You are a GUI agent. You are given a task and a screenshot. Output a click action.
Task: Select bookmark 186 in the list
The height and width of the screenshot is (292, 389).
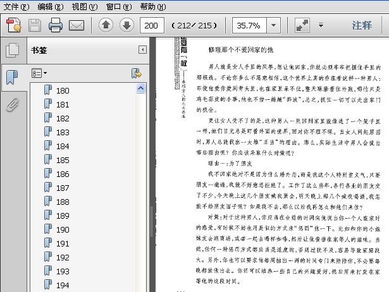pyautogui.click(x=62, y=174)
